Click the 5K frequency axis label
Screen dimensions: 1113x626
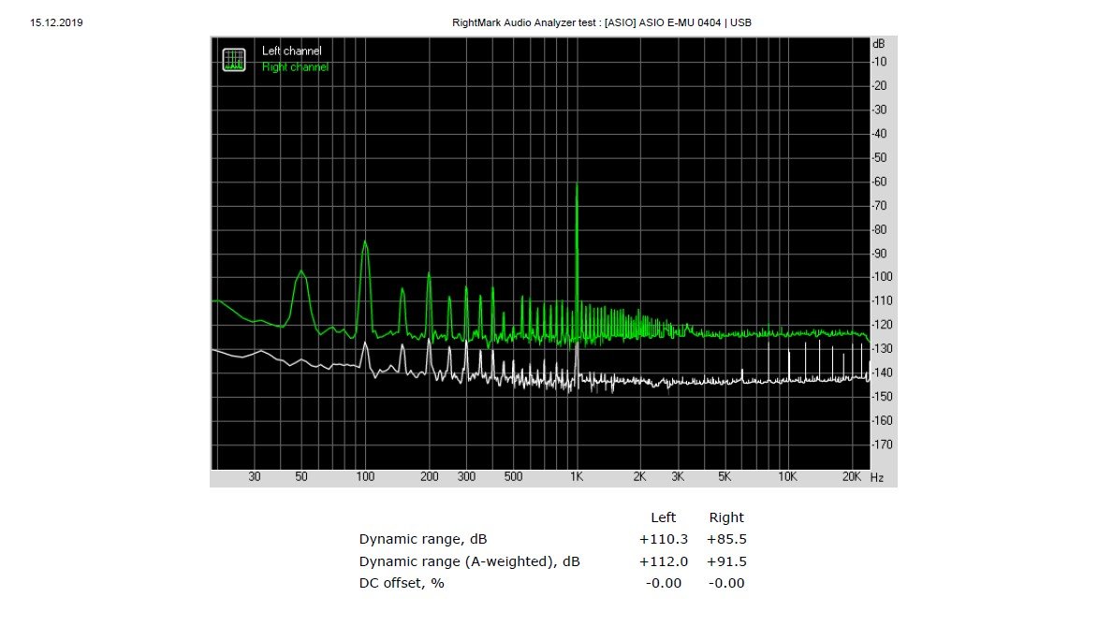coord(724,477)
